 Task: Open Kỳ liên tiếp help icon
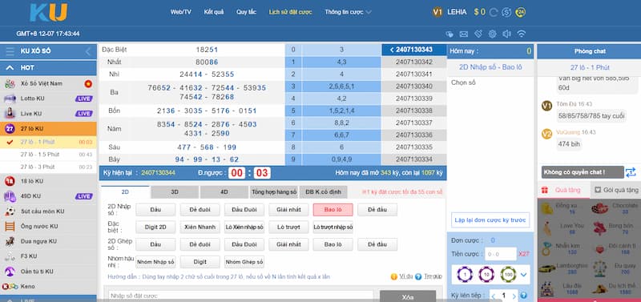point(523,296)
